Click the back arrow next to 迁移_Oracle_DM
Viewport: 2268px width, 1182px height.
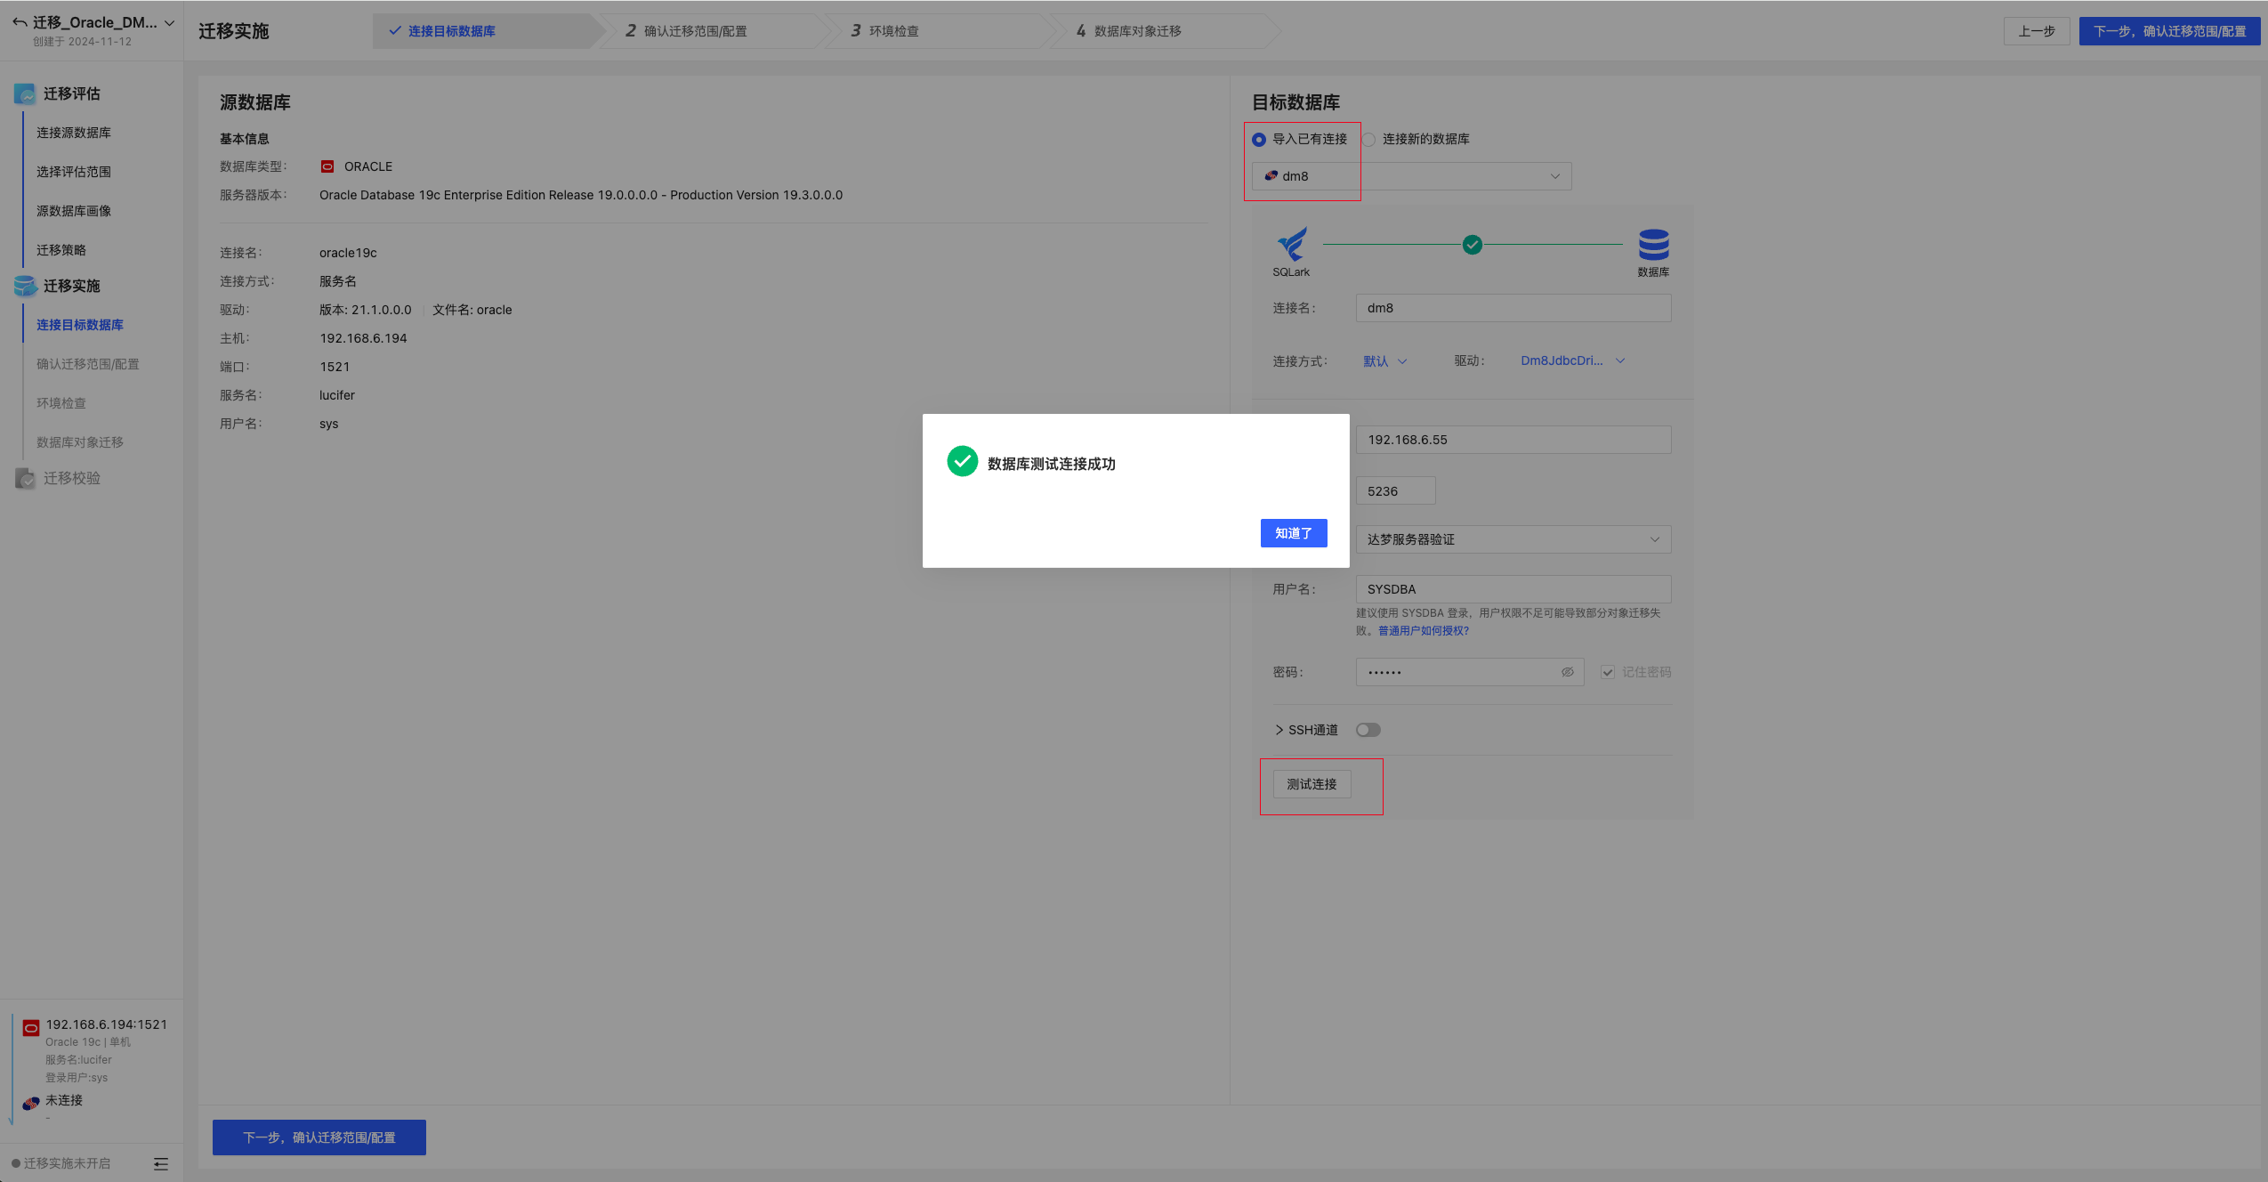pyautogui.click(x=18, y=21)
